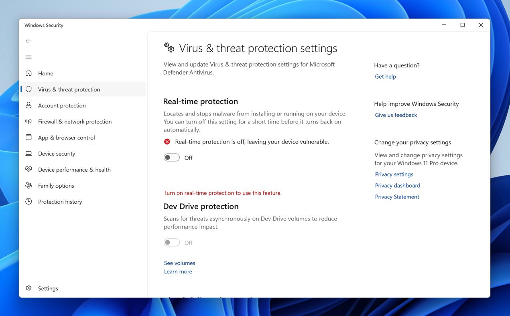510x316 pixels.
Task: Minimize the Windows Security window
Action: pyautogui.click(x=444, y=25)
